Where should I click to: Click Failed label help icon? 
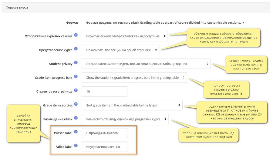[x=76, y=146]
